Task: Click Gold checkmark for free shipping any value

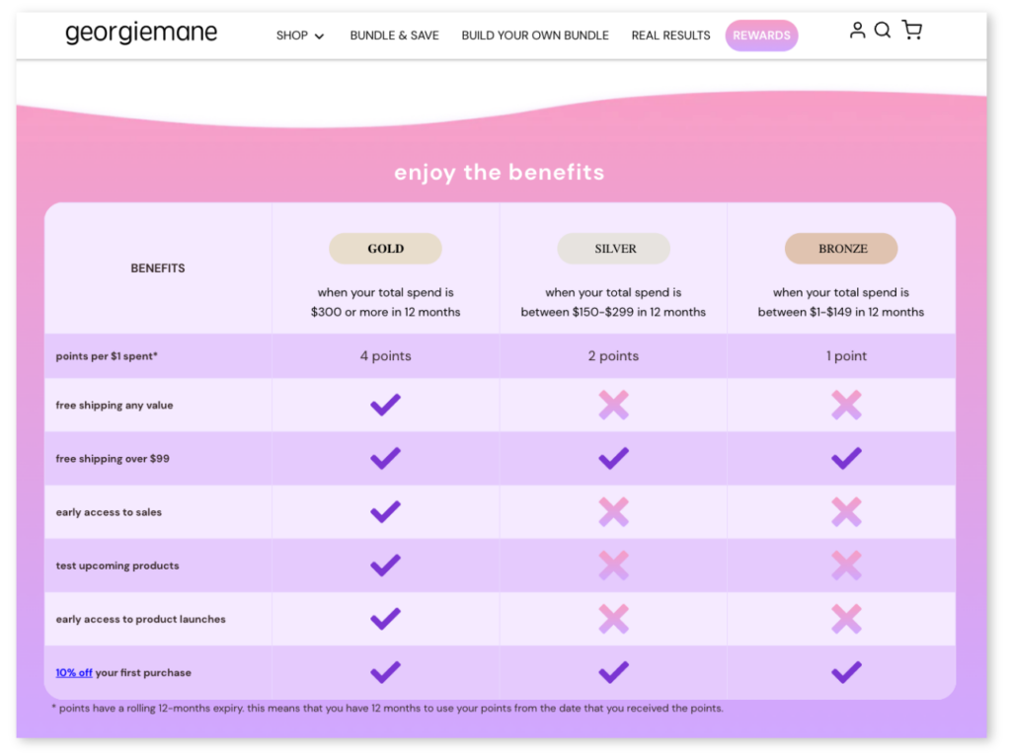Action: 385,405
